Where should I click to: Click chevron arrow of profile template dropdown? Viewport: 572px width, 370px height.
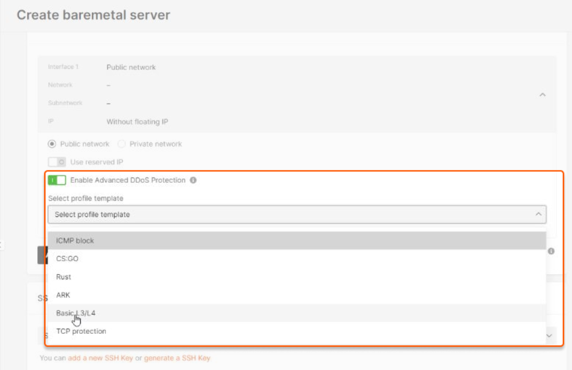[x=538, y=214]
